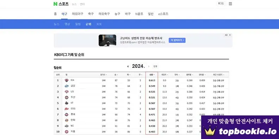Screen dimensions: 279x139
Task: Click the KT team logo
Action: [x=67, y=103]
